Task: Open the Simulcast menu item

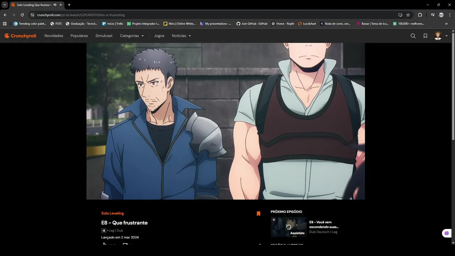Action: 104,36
